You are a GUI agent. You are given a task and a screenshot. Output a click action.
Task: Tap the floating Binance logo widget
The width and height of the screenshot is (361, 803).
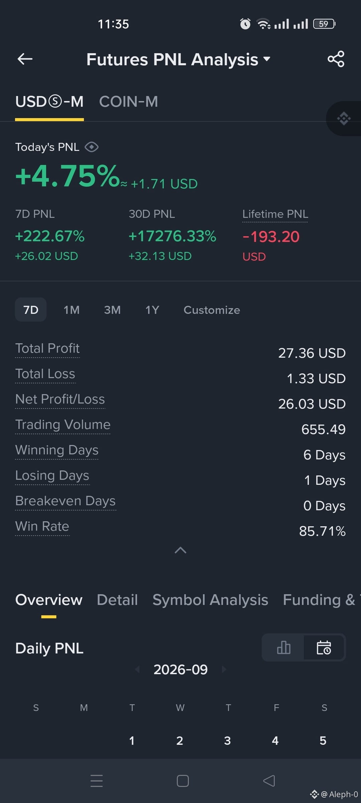(x=344, y=118)
